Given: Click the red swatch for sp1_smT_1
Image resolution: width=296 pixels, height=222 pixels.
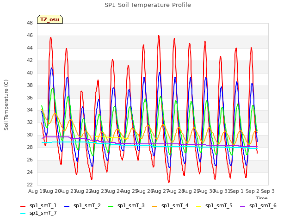Looking at the screenshot, I should point(23,206).
